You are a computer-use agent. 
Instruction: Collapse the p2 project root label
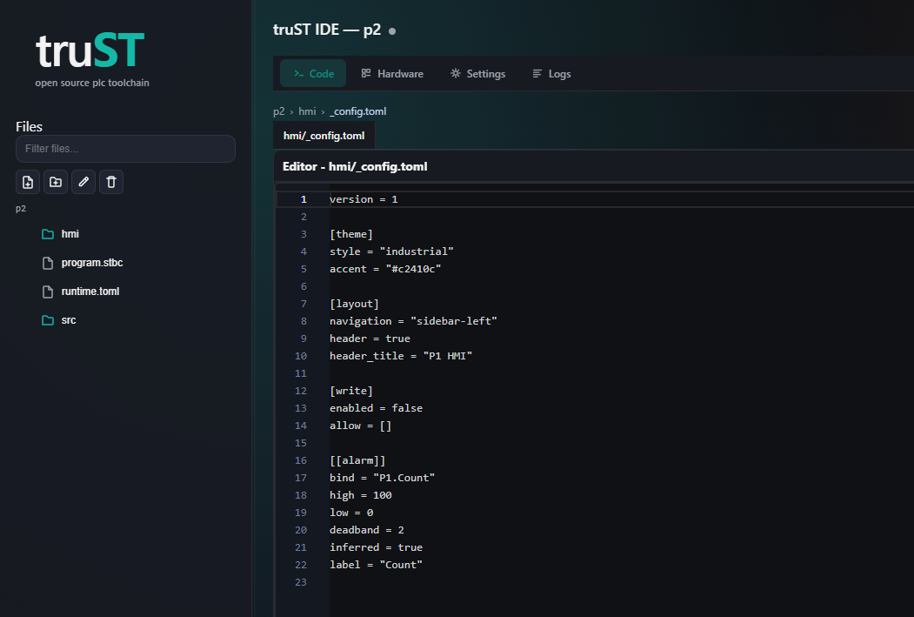click(21, 209)
